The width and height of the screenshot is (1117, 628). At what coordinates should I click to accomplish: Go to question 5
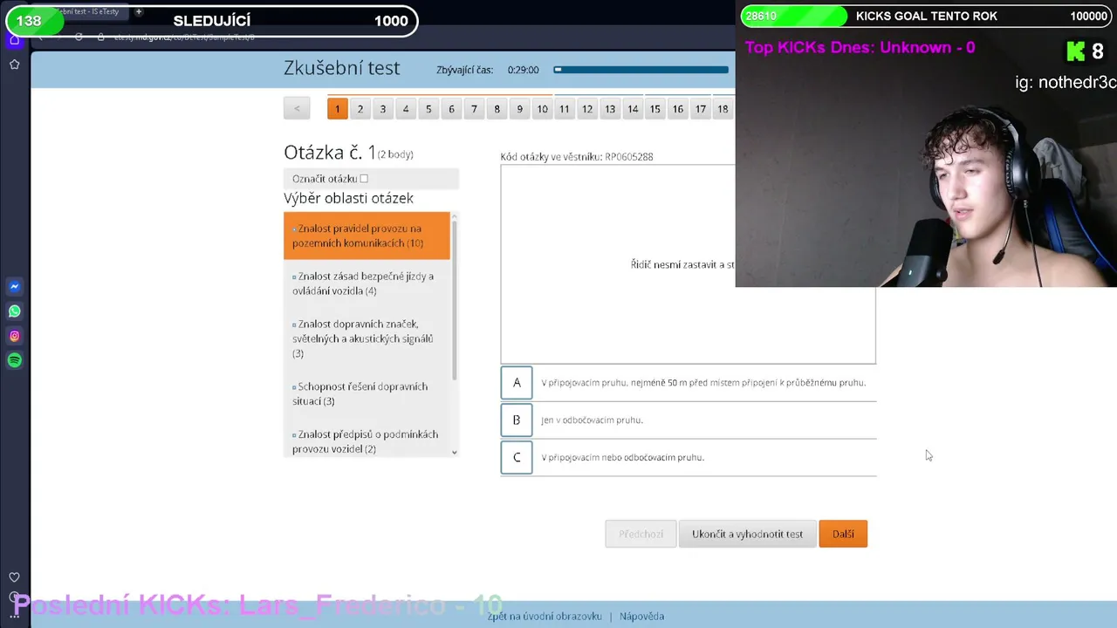[x=428, y=109]
